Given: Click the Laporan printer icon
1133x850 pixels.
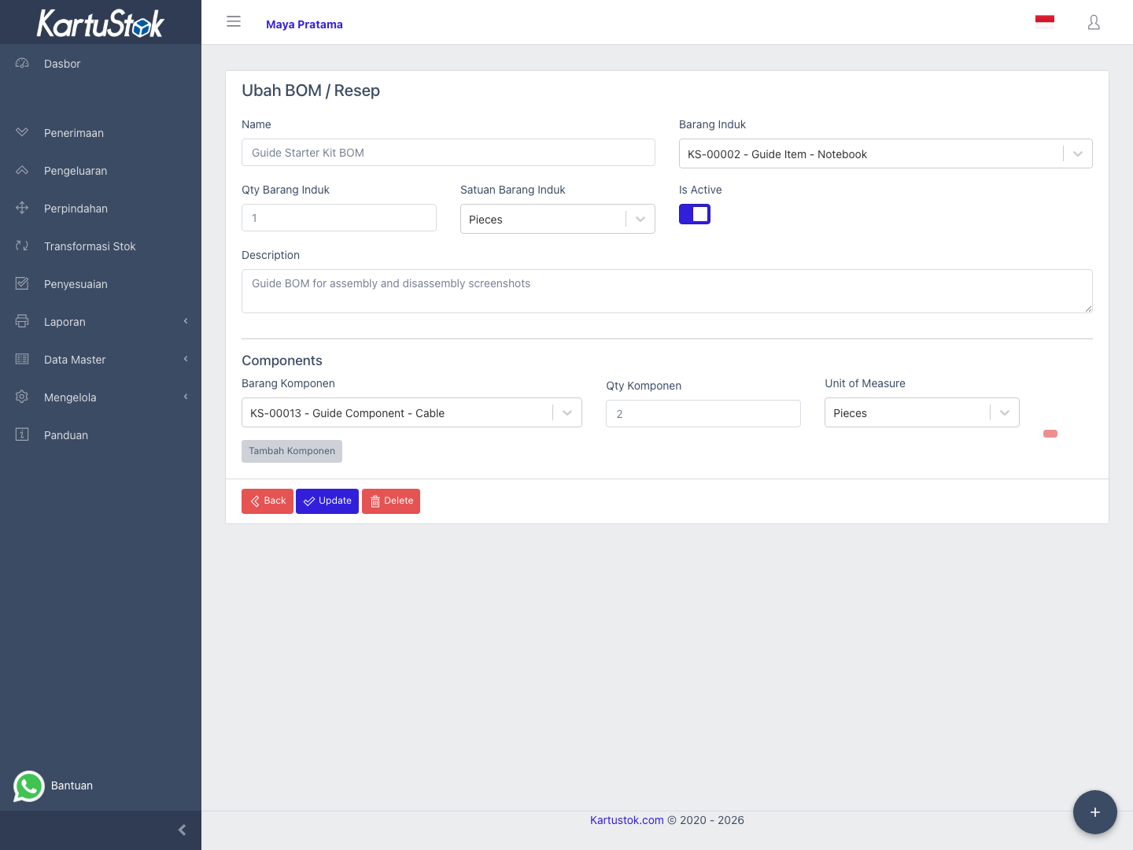Looking at the screenshot, I should tap(22, 321).
